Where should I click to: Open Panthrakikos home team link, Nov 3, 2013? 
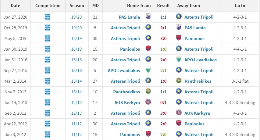(126, 92)
